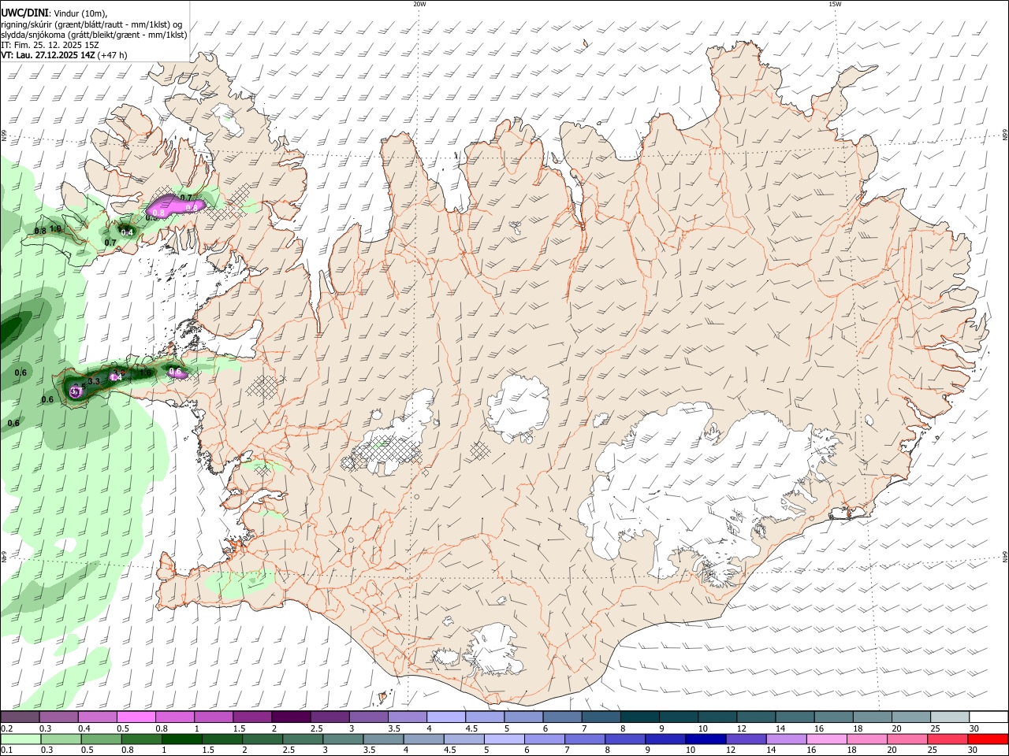Screen dimensions: 1009x756
Task: Select the pale grey 25 snow legend swatch
Action: [x=950, y=717]
